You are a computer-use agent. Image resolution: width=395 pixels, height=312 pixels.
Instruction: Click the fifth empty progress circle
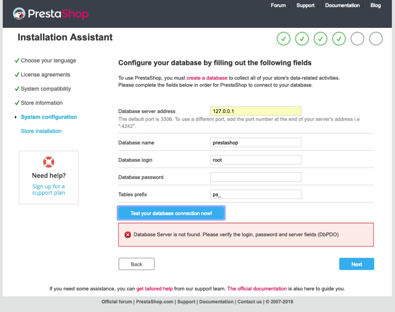[357, 39]
